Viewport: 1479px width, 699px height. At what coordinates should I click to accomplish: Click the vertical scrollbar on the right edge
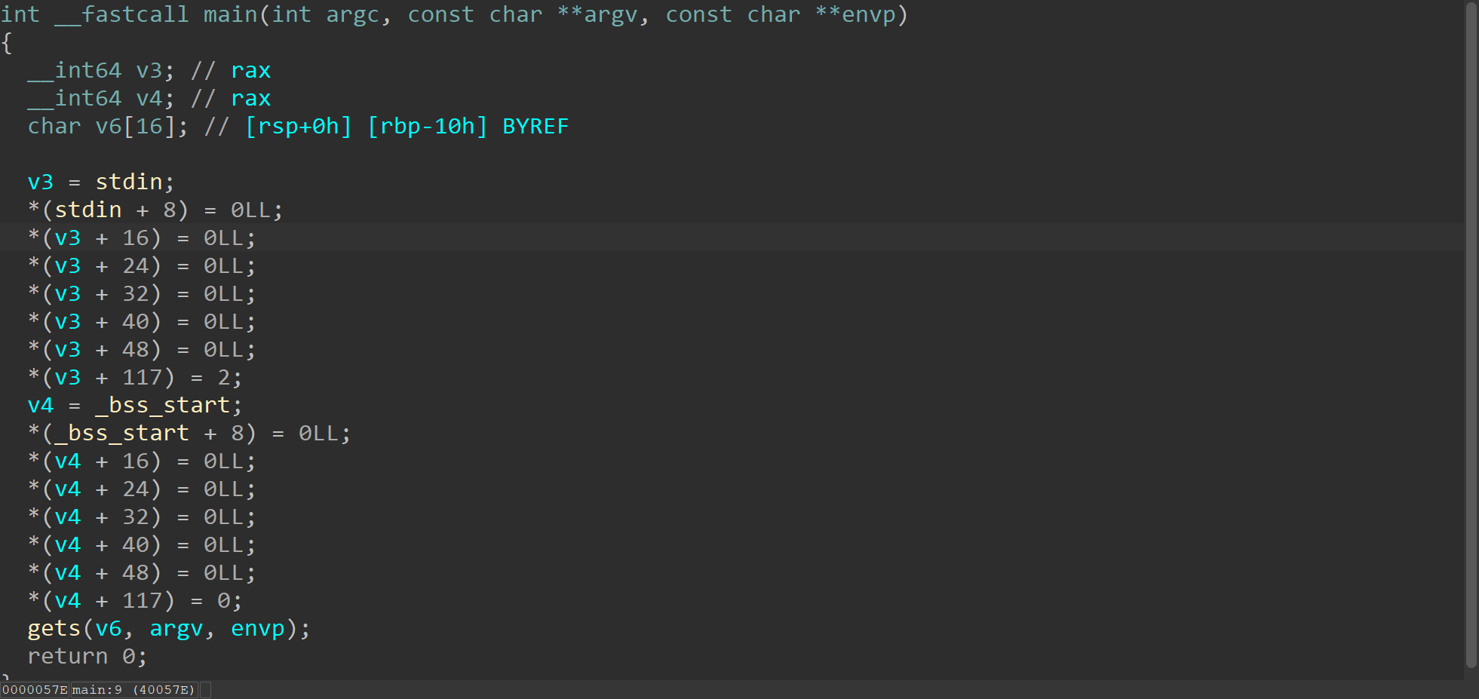(1471, 336)
